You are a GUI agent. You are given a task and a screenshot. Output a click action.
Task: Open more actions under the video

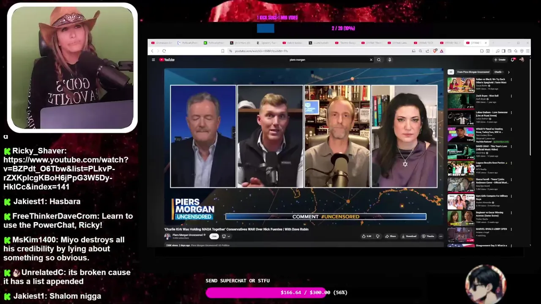tap(441, 236)
